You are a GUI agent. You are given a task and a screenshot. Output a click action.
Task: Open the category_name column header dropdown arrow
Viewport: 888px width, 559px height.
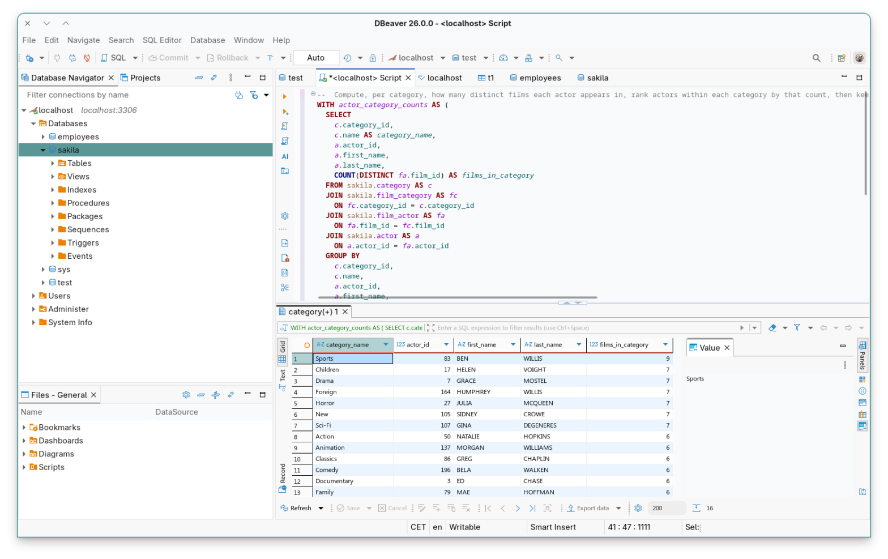click(386, 344)
